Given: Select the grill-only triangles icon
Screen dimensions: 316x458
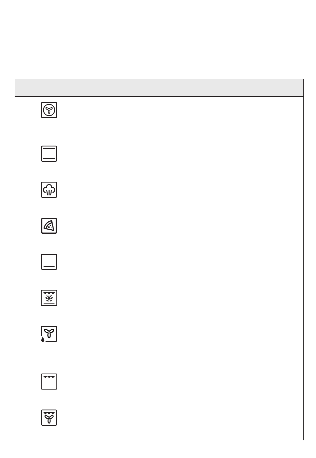Looking at the screenshot, I should [x=49, y=382].
